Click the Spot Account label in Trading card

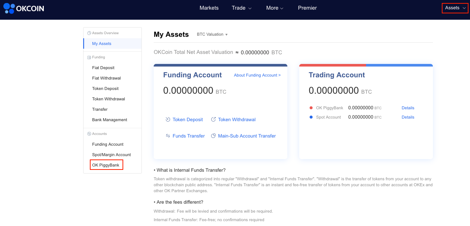[329, 117]
